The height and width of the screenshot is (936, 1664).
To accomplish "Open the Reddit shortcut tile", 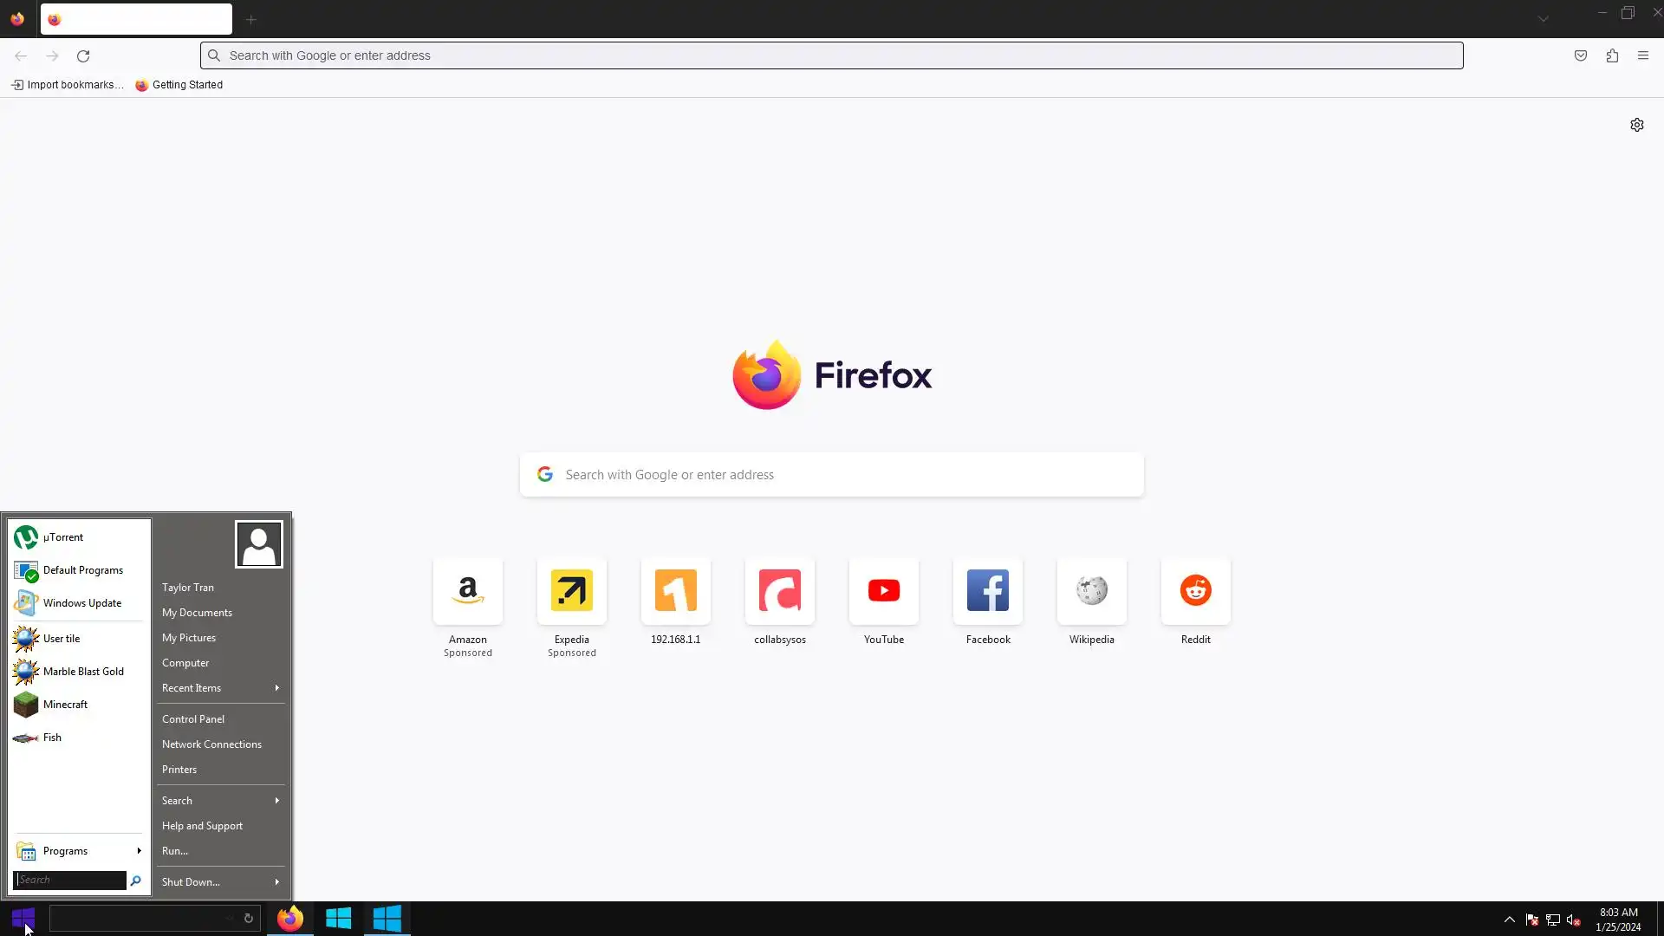I will pos(1195,591).
